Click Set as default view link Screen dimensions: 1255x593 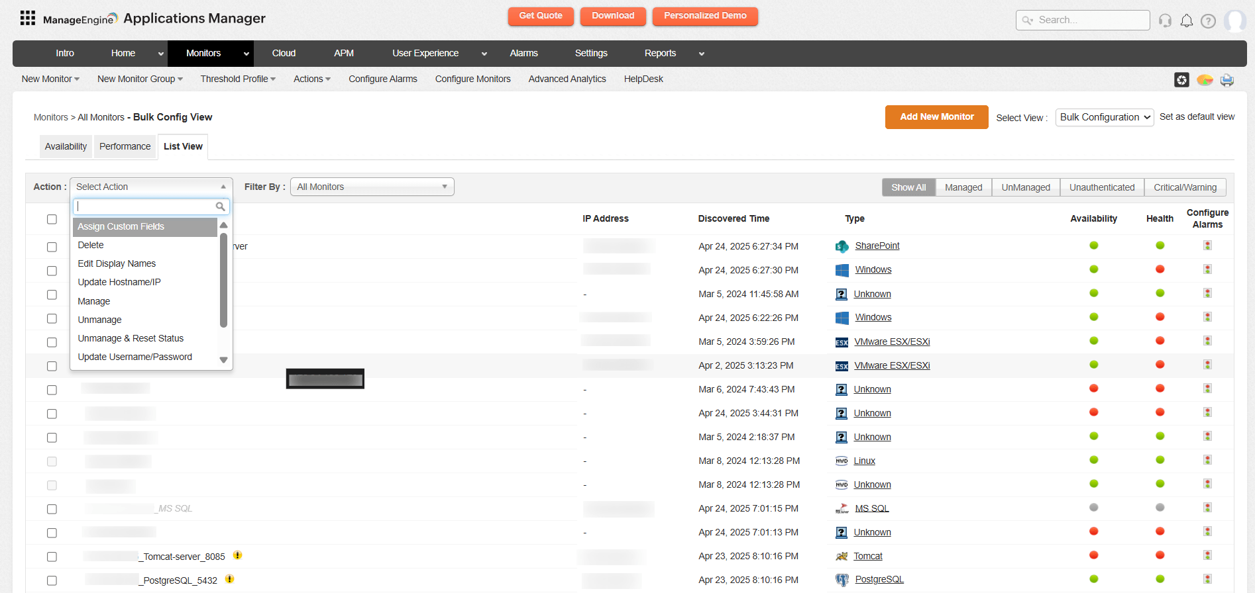[x=1197, y=116]
